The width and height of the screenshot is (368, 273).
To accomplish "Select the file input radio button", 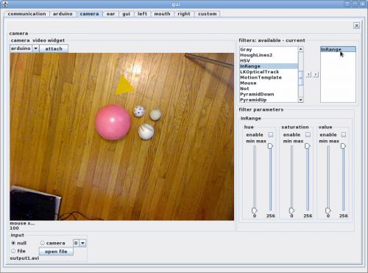I will point(13,251).
